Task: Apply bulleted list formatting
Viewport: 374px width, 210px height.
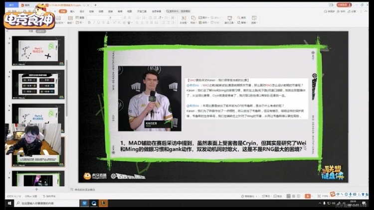Action: click(x=138, y=17)
